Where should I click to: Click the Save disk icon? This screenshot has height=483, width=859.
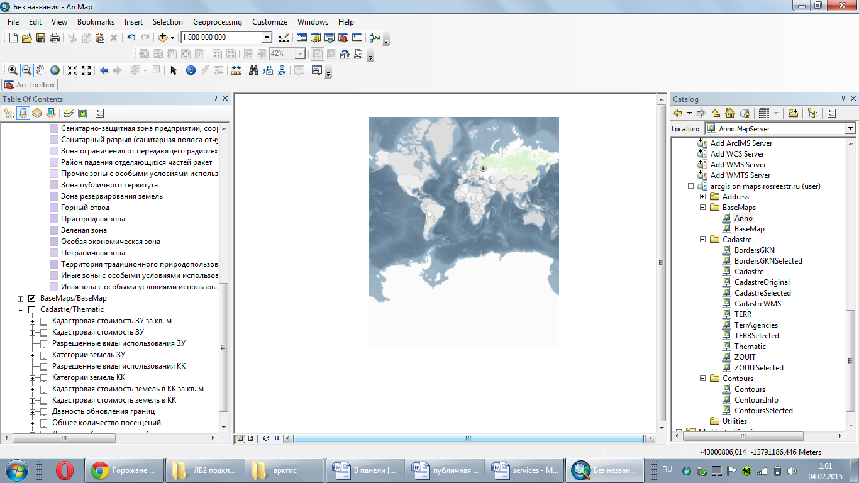[41, 38]
